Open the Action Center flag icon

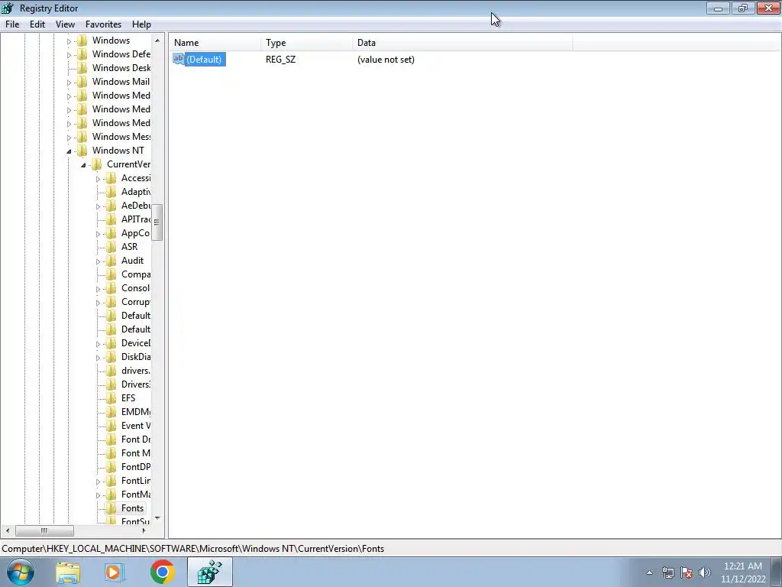(x=687, y=572)
